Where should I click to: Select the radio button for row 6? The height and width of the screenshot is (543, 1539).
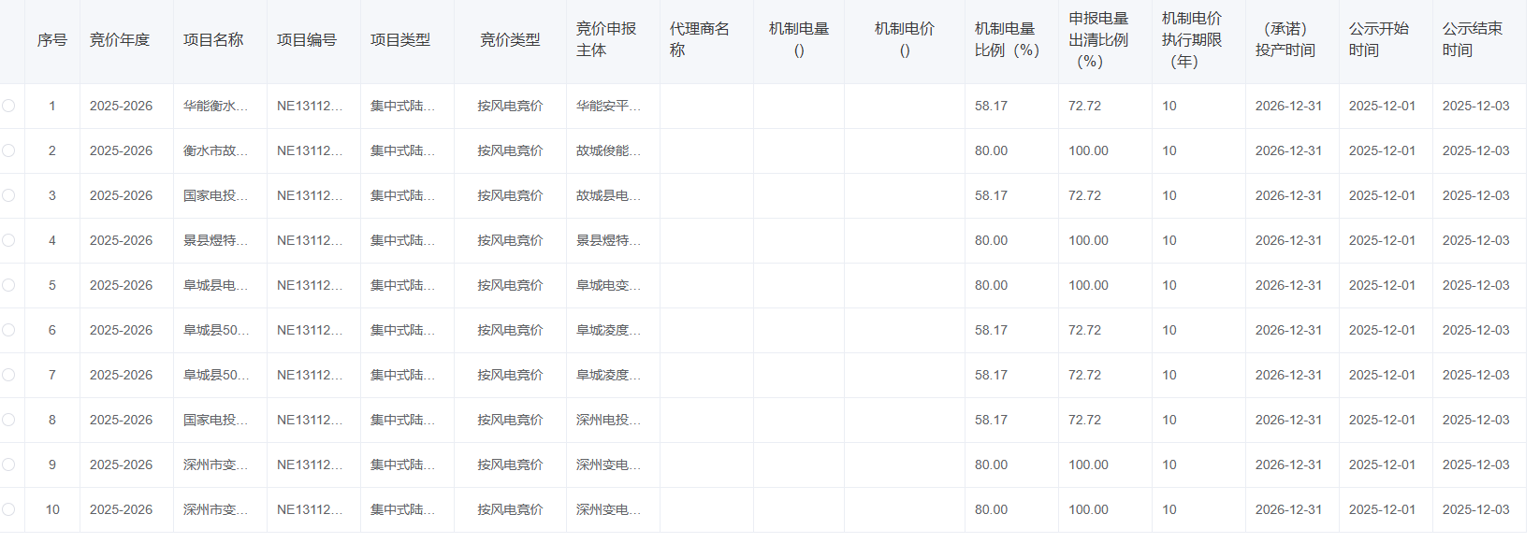8,330
